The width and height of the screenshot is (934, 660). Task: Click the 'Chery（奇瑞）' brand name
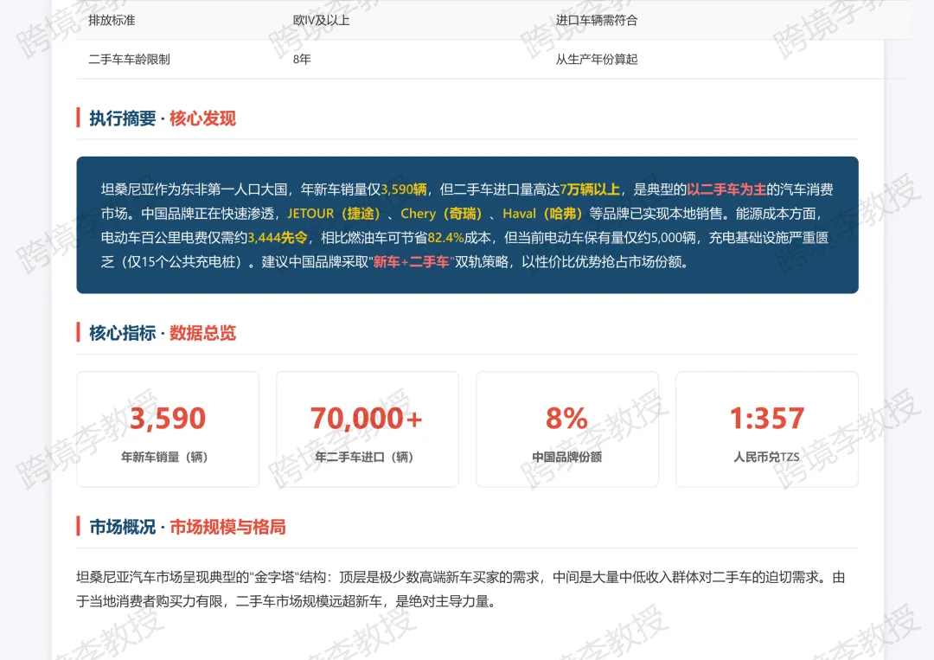(441, 214)
